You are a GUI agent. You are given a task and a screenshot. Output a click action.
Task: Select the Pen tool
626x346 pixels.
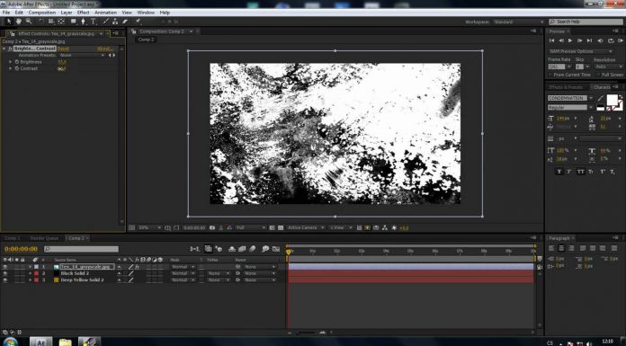[83, 22]
